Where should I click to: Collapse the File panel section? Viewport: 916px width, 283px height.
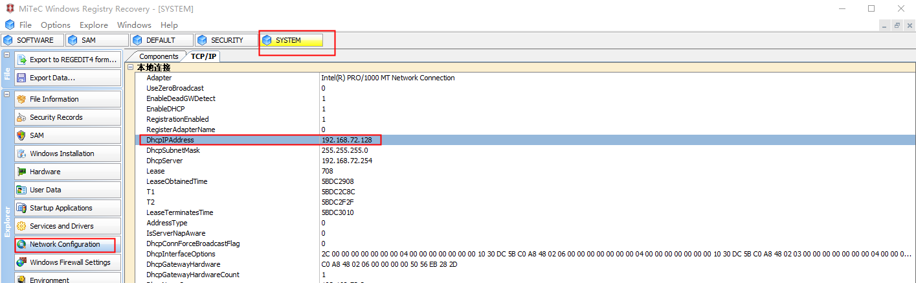[x=6, y=55]
